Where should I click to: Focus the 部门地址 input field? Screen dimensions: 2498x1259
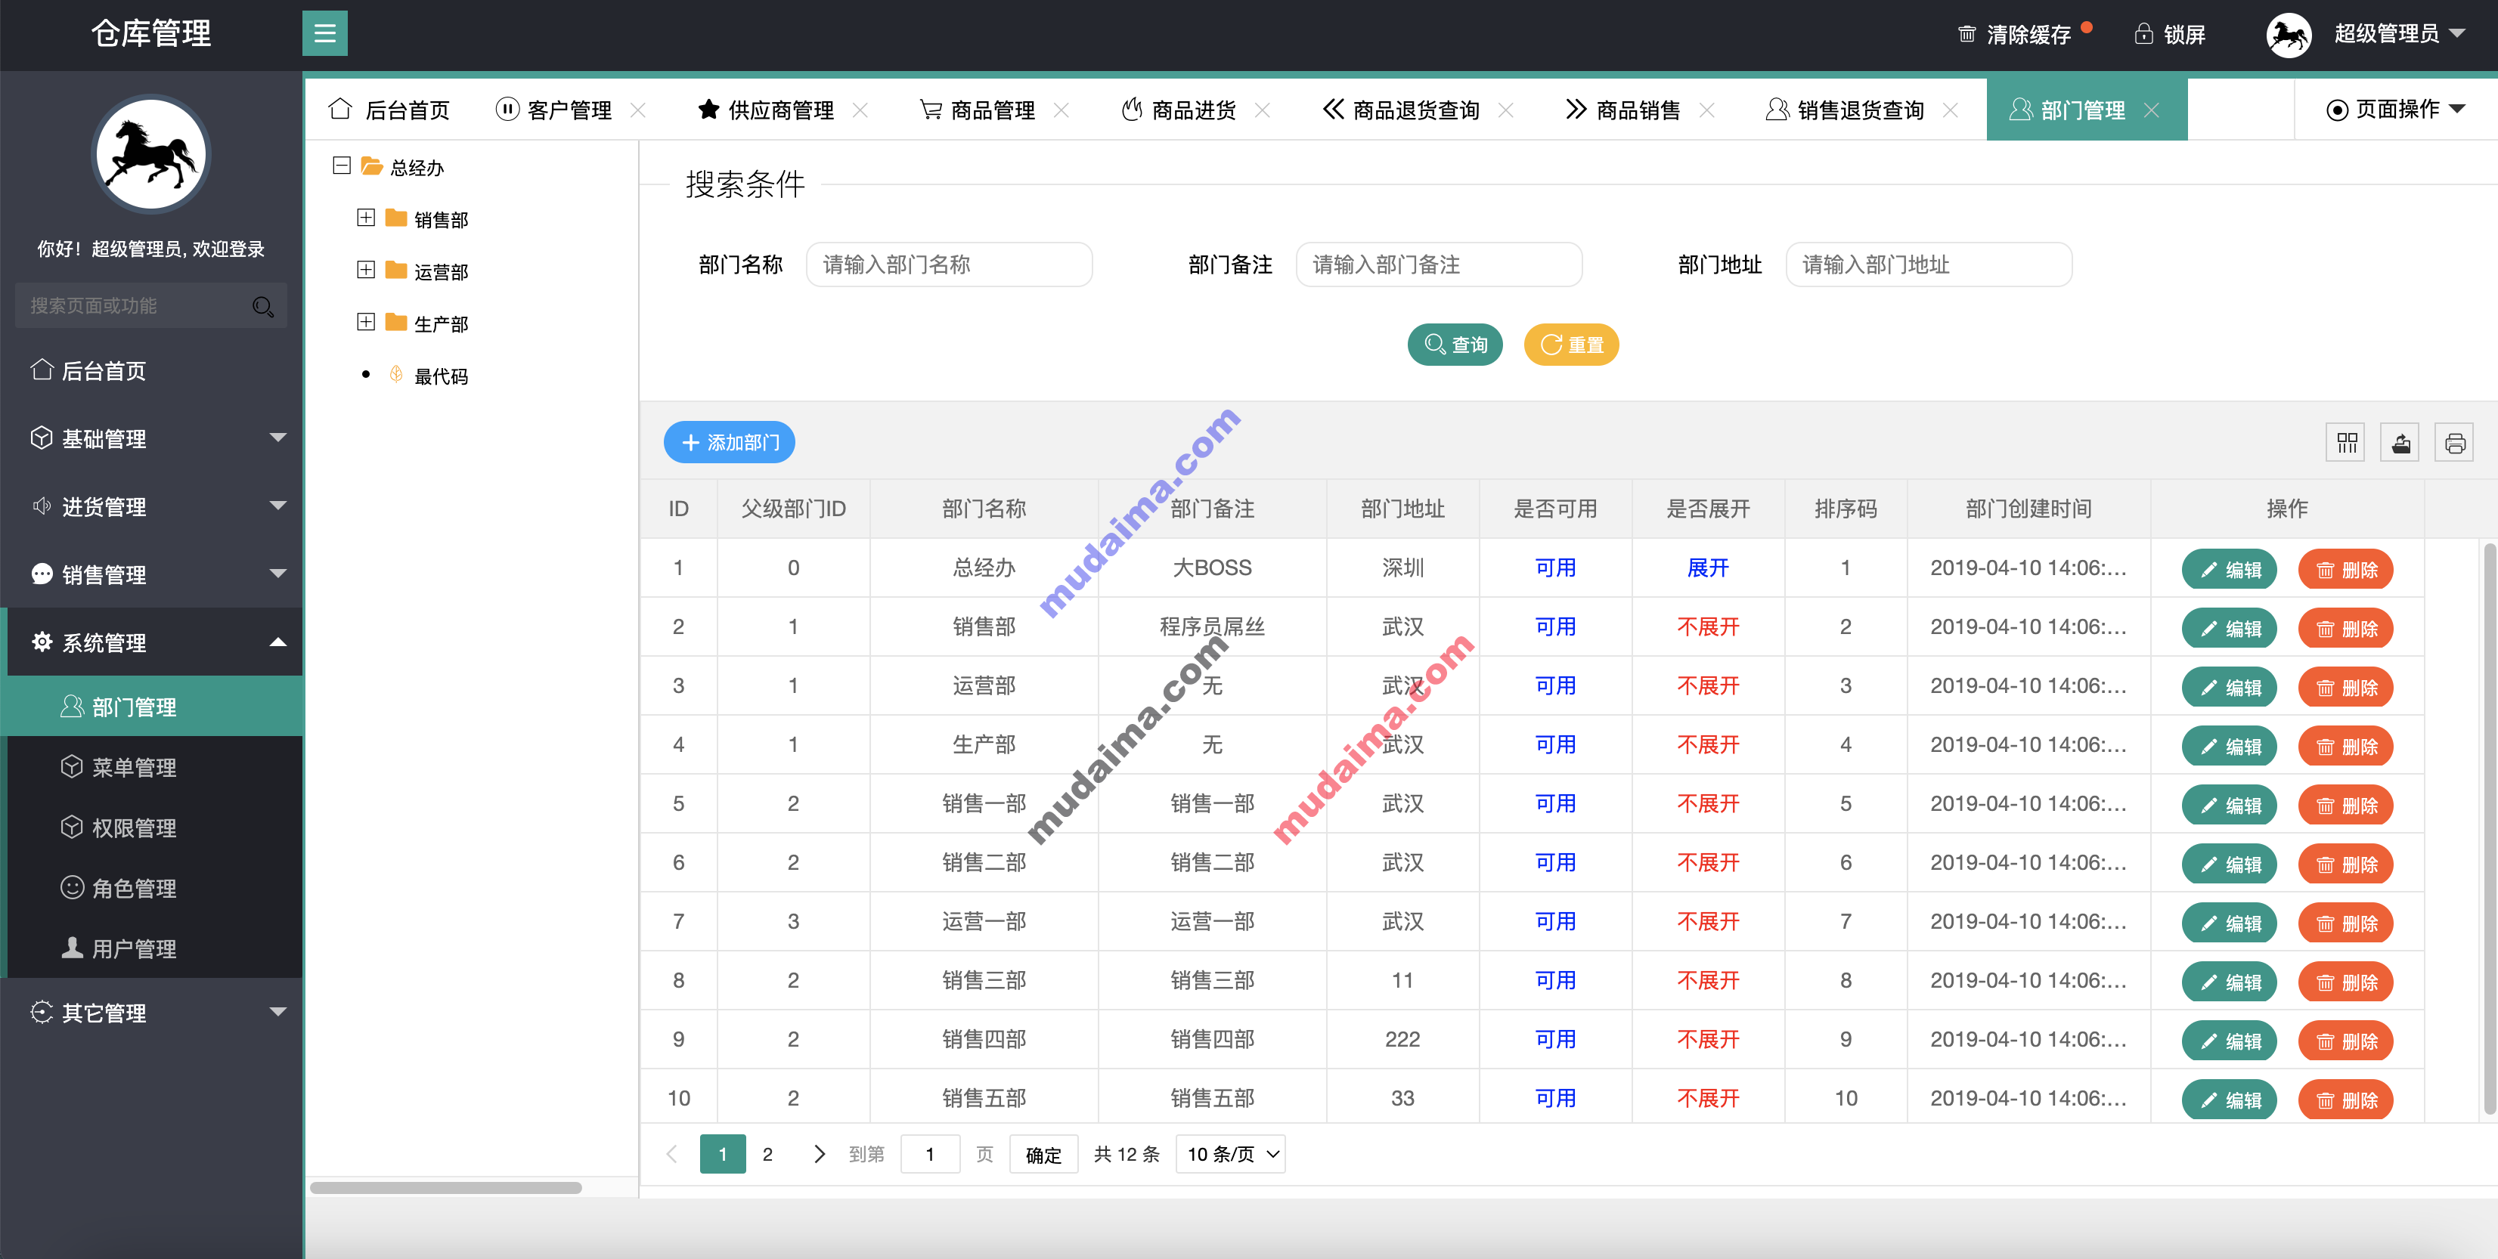[1929, 264]
